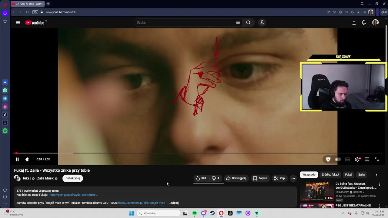Open WhatsApp in Opera sidebar
388x218 pixels.
point(5,91)
